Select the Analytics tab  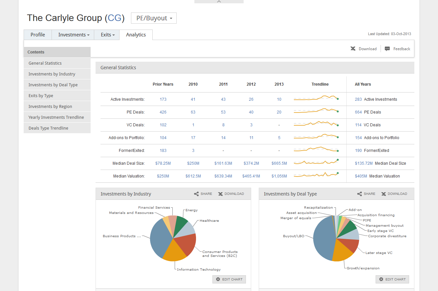pos(136,35)
